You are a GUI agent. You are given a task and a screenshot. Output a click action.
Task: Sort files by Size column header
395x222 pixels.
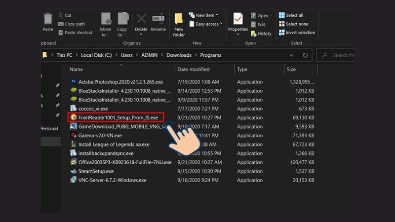pos(291,70)
